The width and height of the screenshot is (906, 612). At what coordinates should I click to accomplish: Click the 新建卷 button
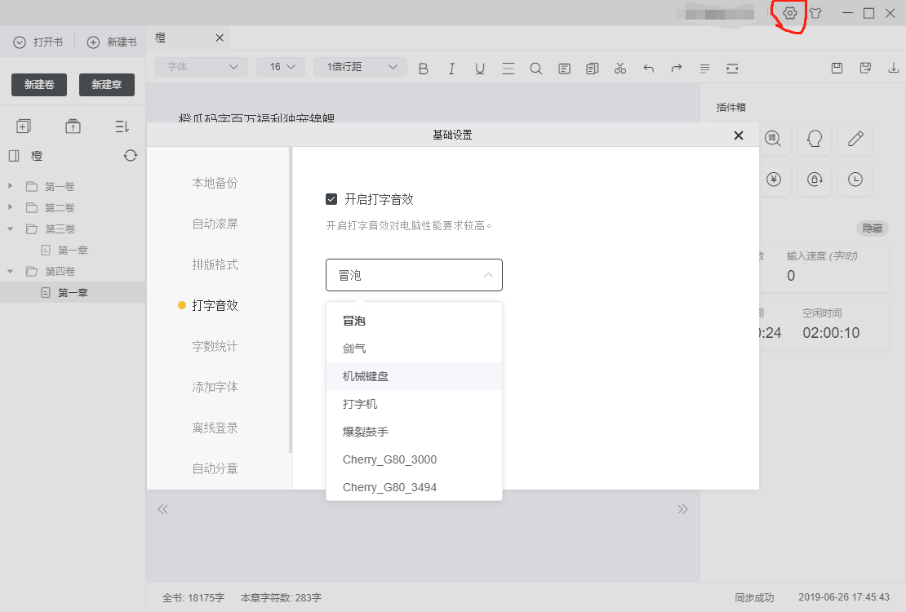(38, 84)
